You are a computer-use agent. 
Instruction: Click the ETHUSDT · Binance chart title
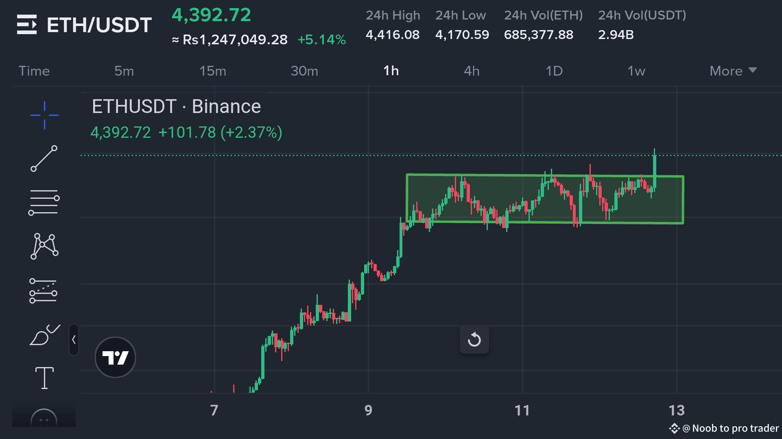176,106
